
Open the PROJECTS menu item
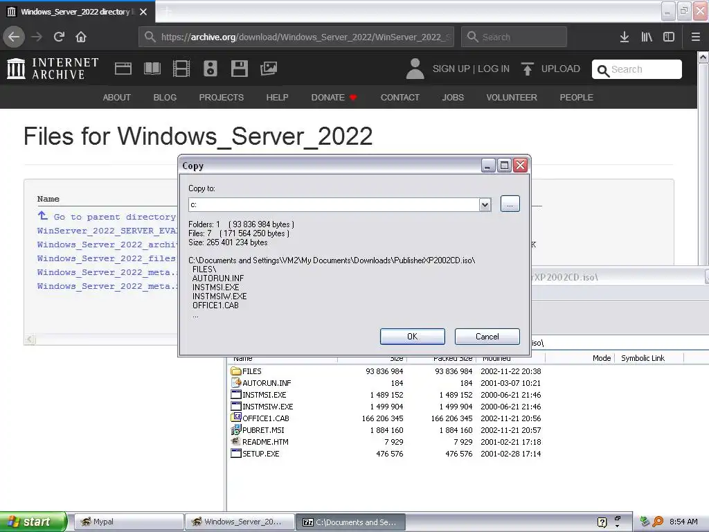coord(222,97)
